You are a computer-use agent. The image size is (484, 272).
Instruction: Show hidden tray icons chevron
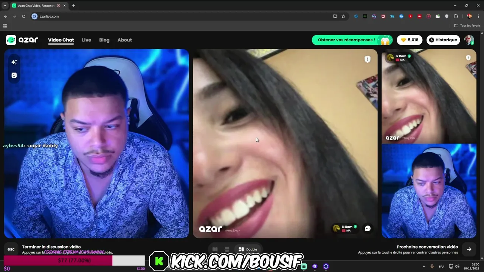click(423, 266)
